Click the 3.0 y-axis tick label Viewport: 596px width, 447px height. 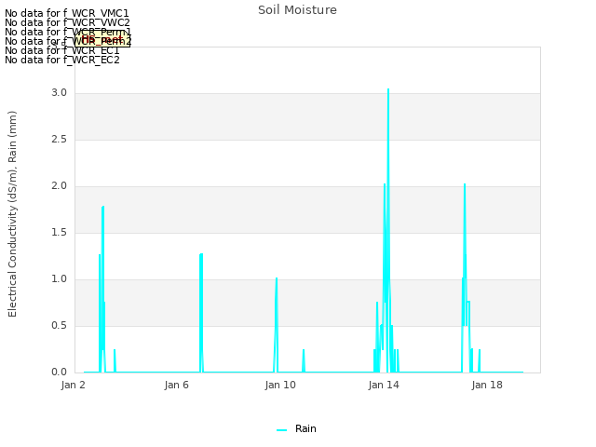click(60, 93)
